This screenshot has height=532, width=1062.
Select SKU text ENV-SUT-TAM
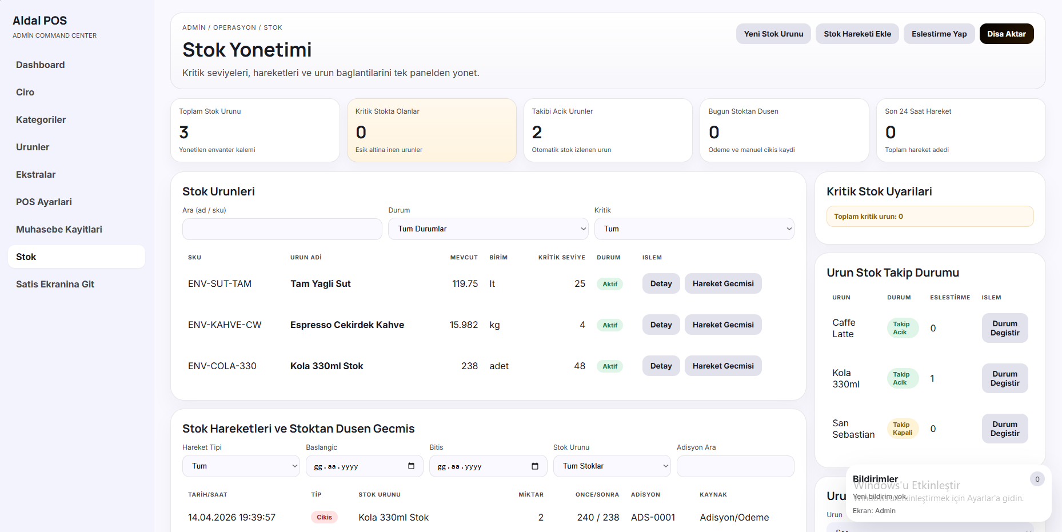[x=219, y=283]
